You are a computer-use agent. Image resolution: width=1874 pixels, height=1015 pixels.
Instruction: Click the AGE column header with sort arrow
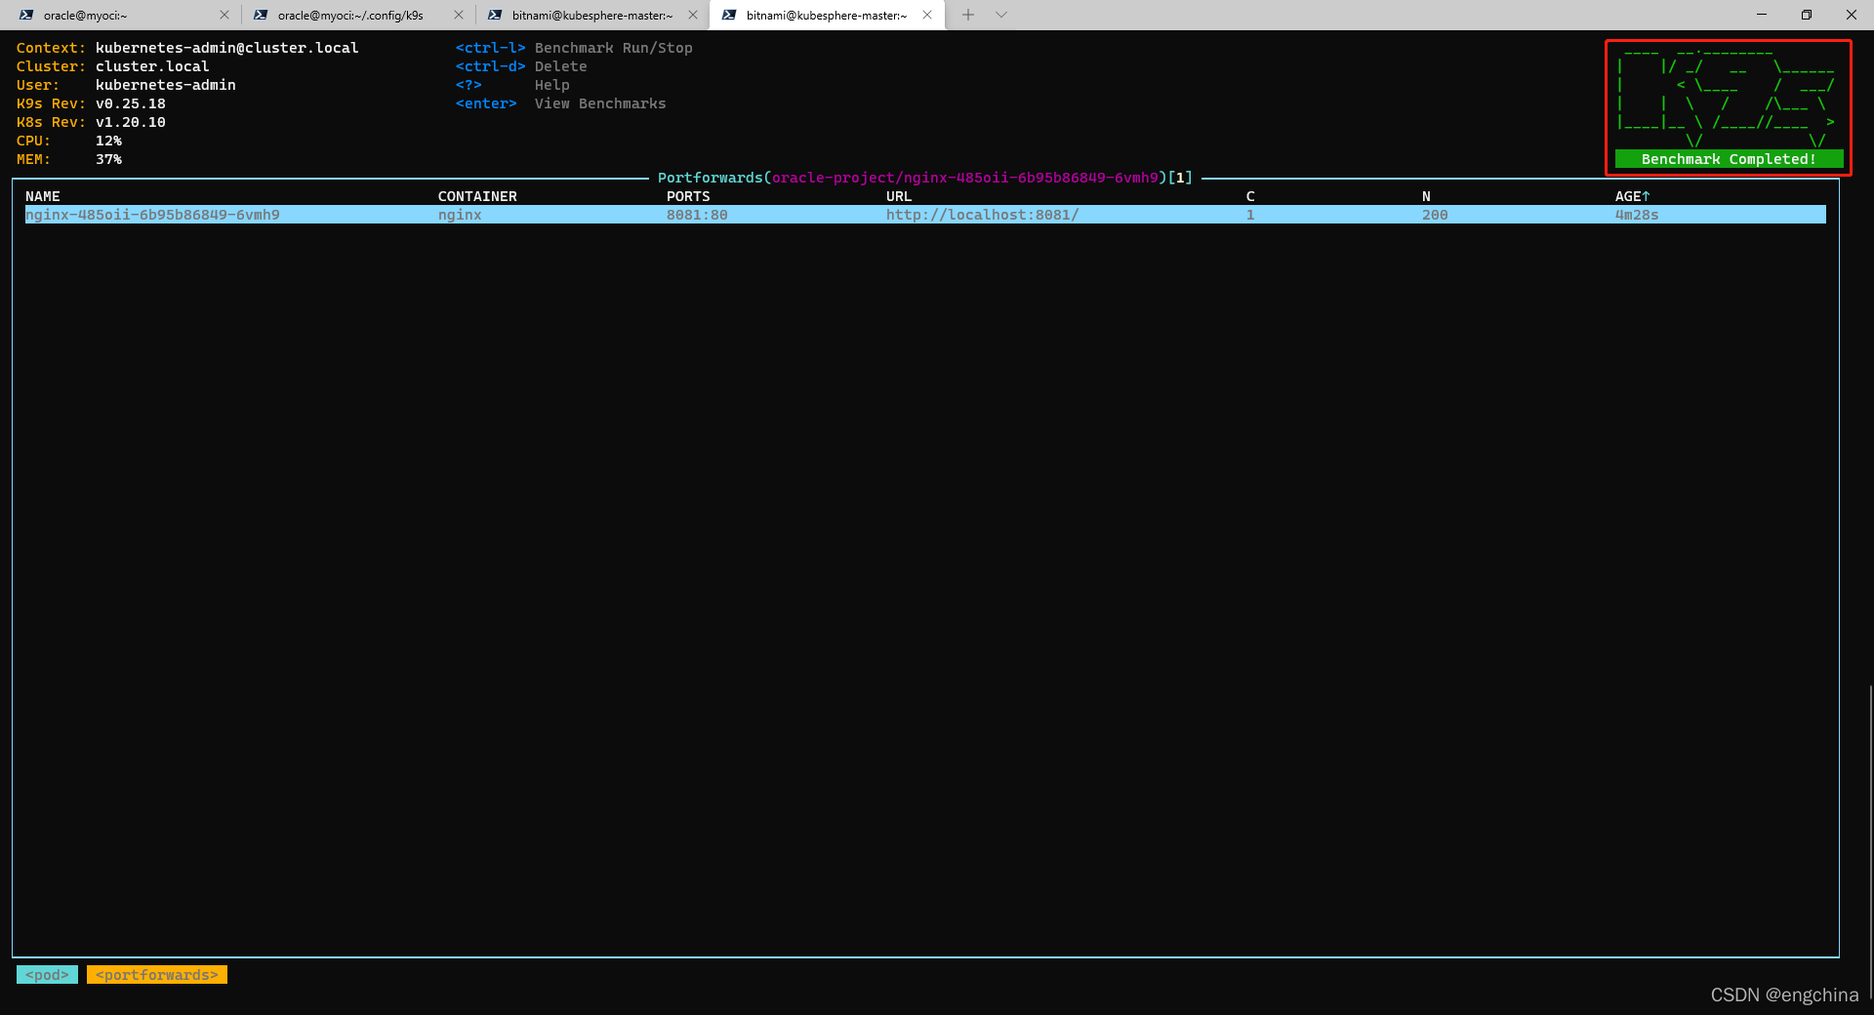click(1632, 196)
